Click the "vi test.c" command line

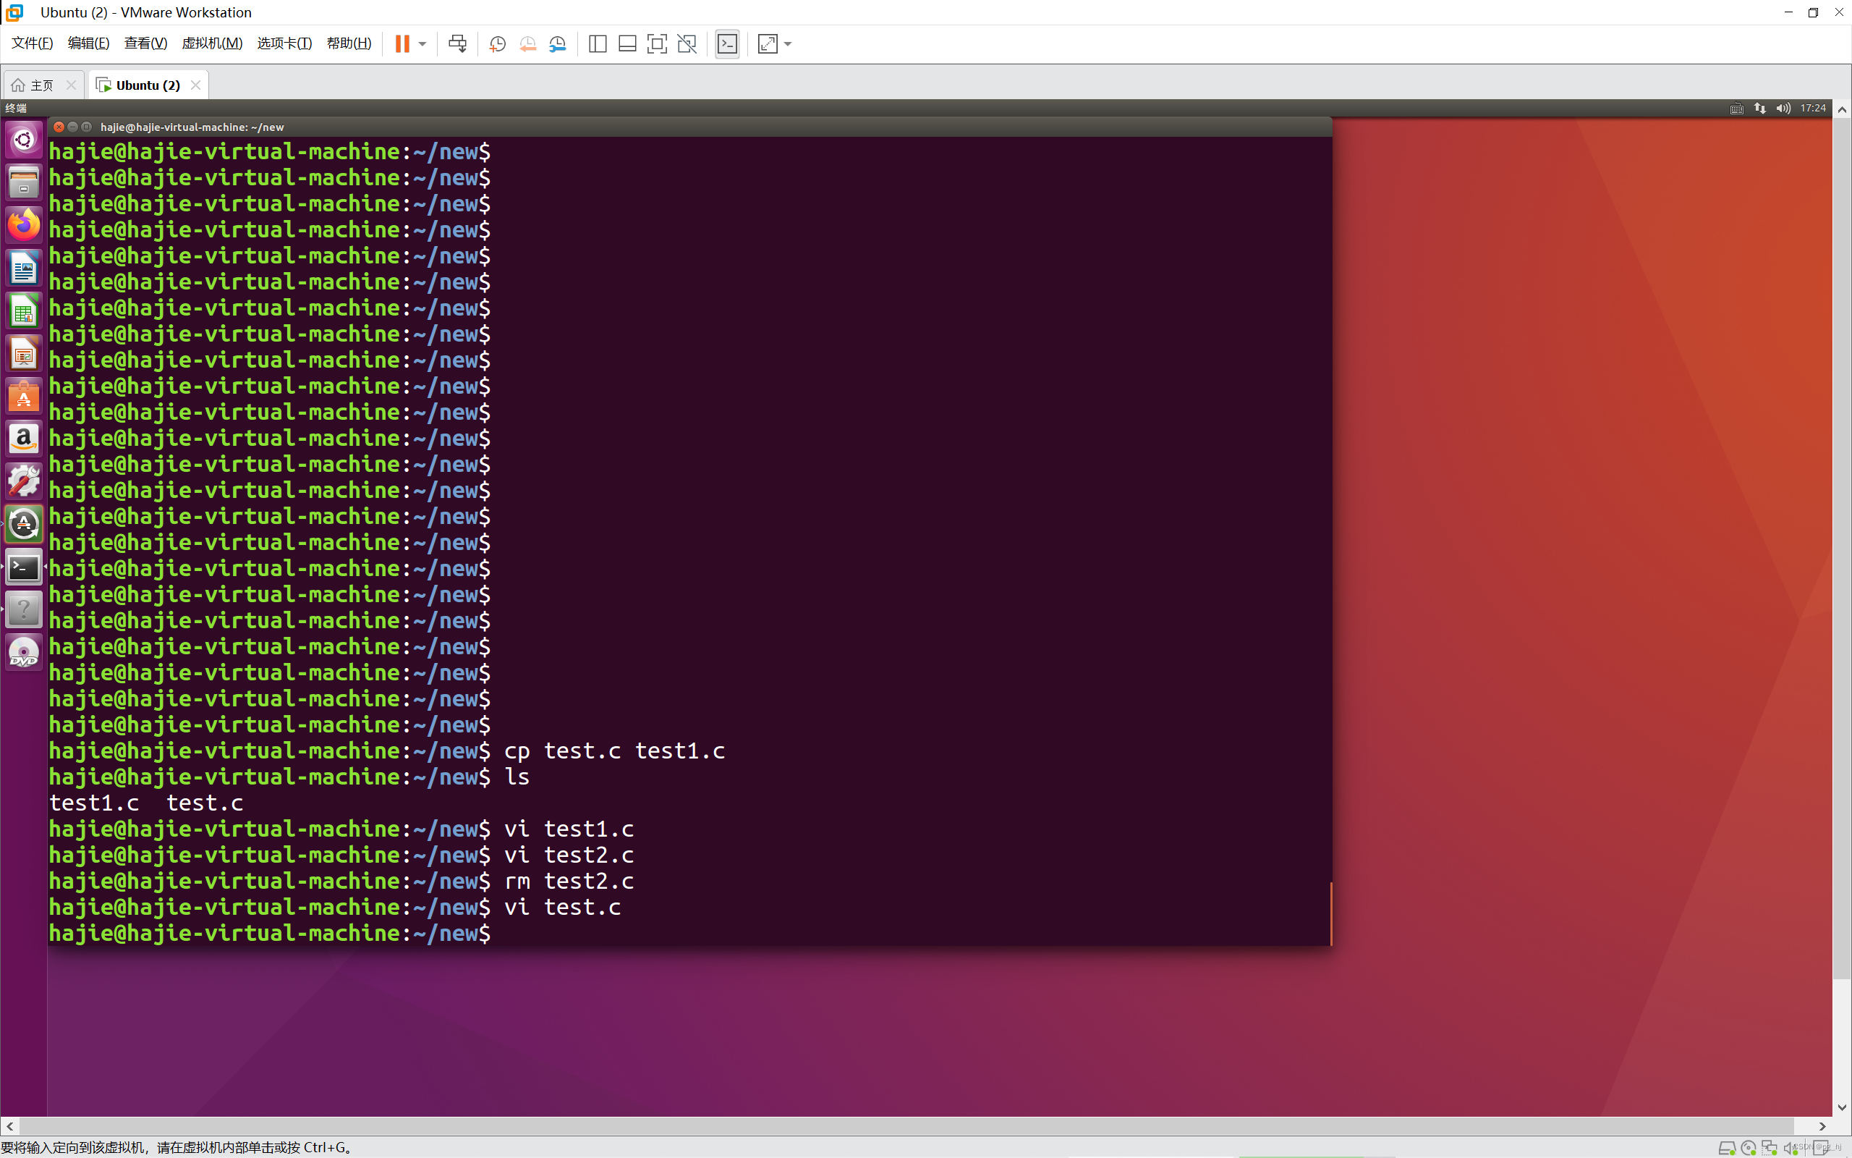563,908
